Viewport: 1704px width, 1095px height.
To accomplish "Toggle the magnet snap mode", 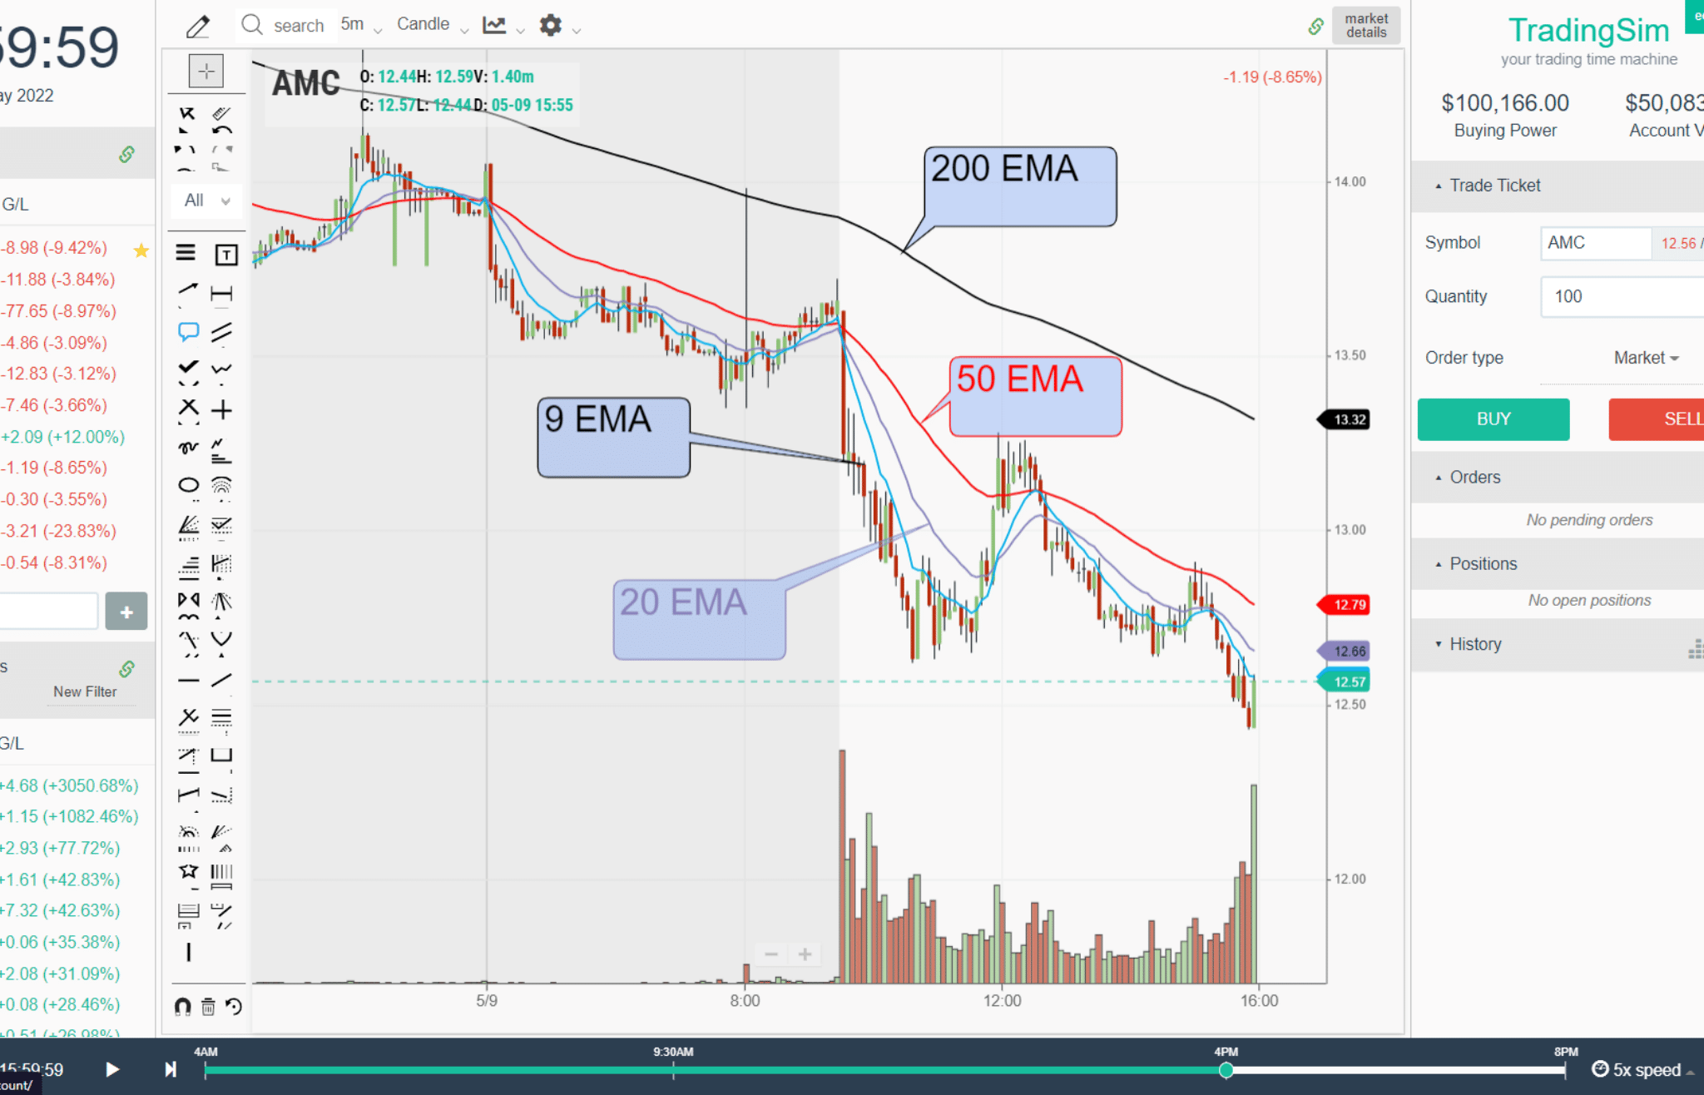I will (183, 1007).
